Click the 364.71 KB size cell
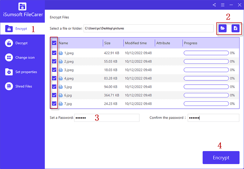Screen dimensions: 244x169 click(x=112, y=95)
